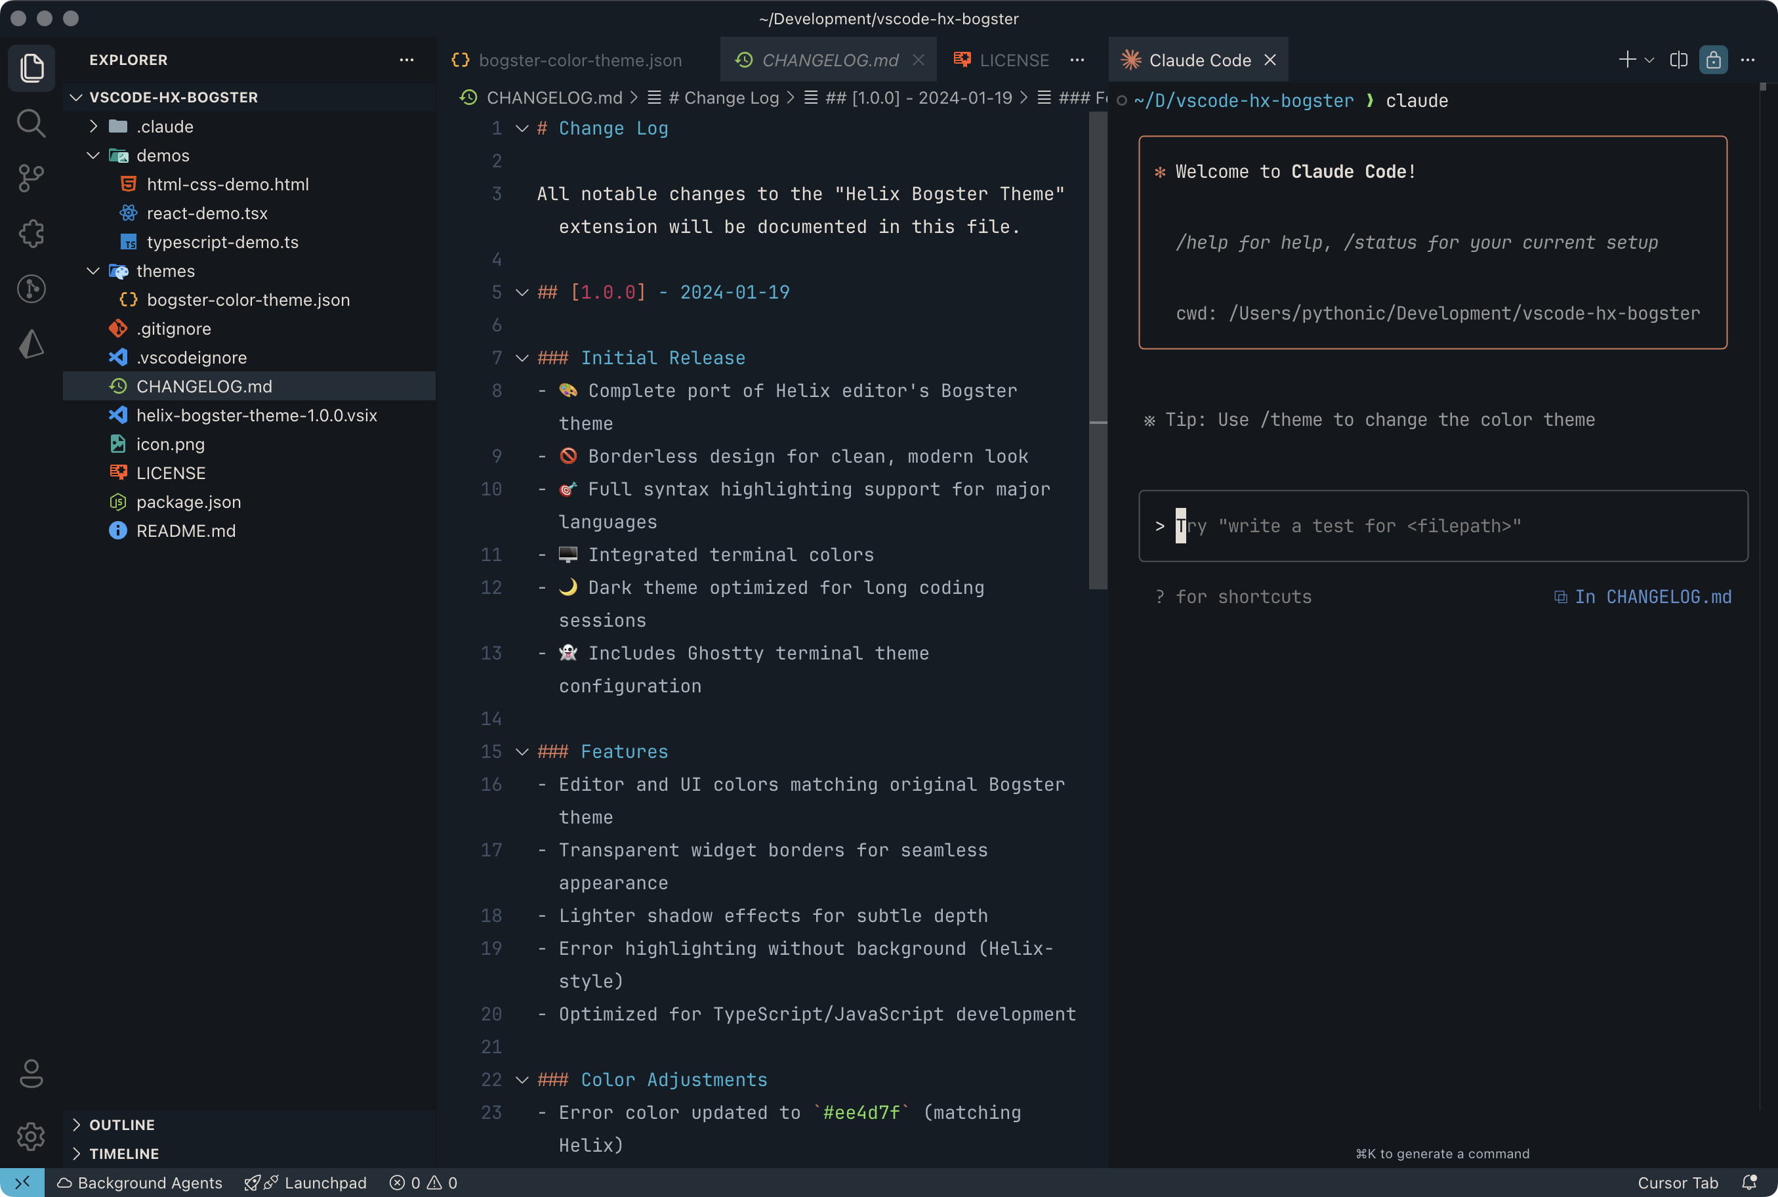Fold the Initial Release section in editor
The width and height of the screenshot is (1778, 1197).
tap(522, 358)
